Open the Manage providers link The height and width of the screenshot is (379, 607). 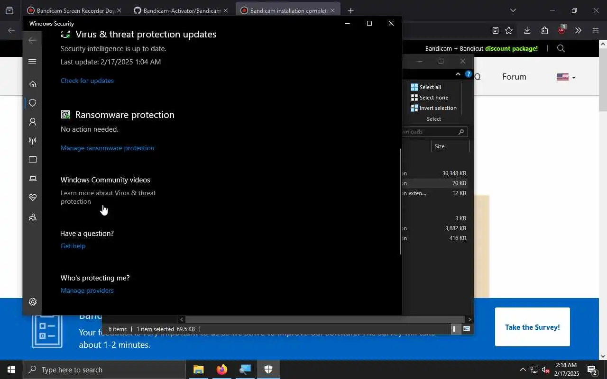87,290
